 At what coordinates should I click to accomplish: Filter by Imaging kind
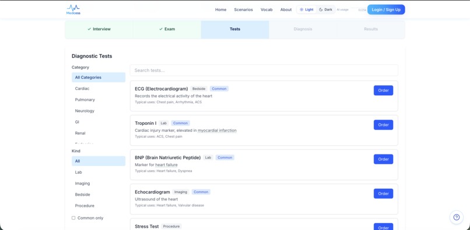(x=99, y=184)
